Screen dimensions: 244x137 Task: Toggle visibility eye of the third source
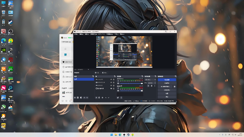click(x=111, y=86)
